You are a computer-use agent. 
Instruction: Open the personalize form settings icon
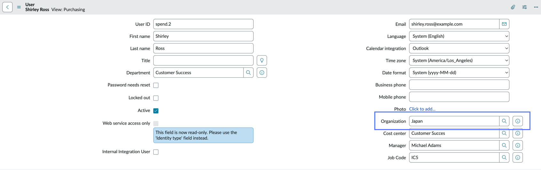tap(525, 7)
